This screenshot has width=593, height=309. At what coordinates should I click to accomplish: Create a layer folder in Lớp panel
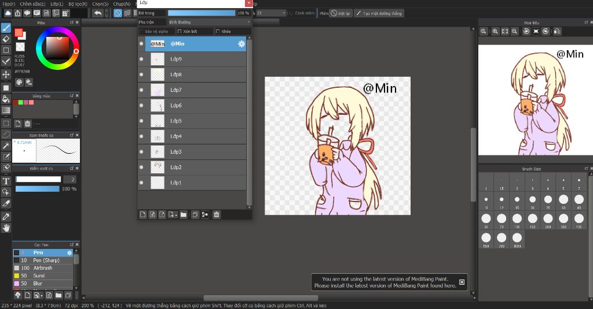(184, 215)
